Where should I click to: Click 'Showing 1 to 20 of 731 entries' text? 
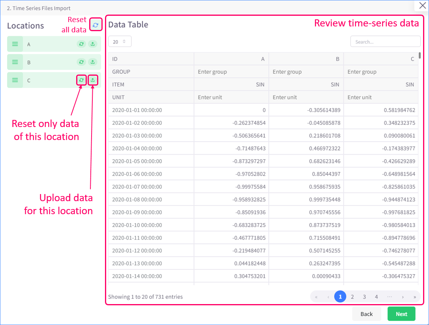(x=145, y=297)
